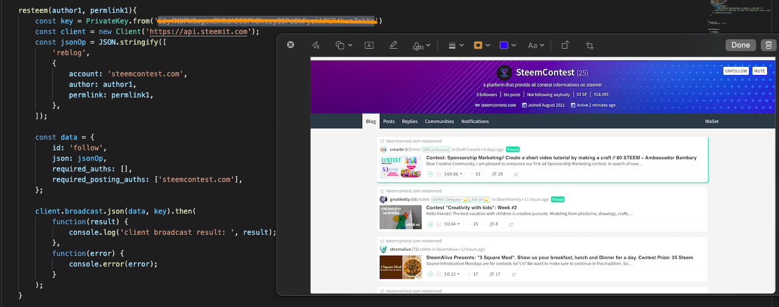The image size is (779, 307).
Task: Click the SteemFamily community link
Action: [510, 200]
